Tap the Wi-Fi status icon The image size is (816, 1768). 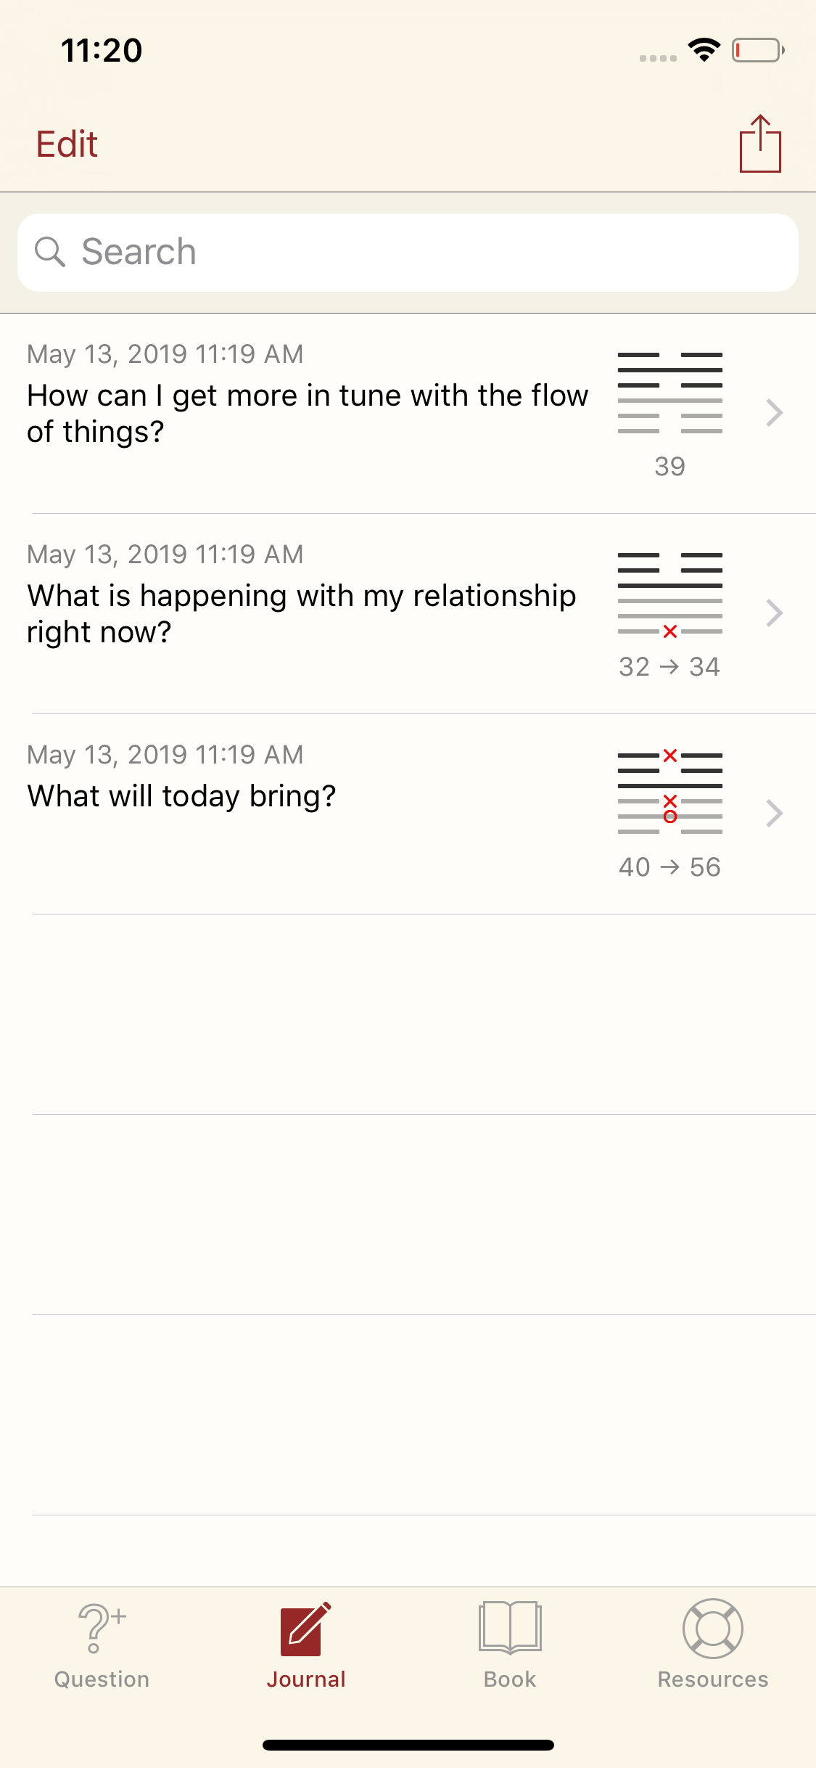click(704, 49)
